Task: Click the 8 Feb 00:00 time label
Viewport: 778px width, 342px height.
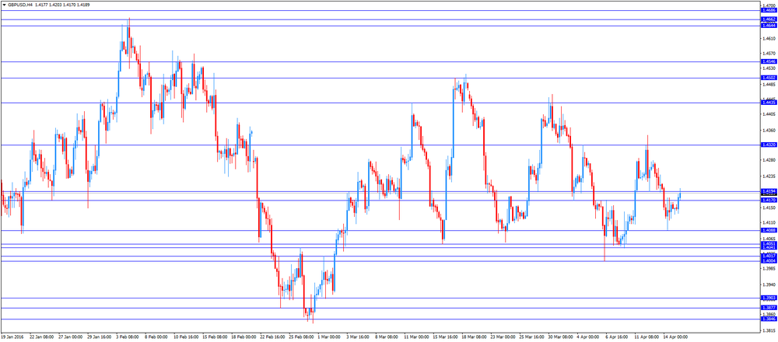Action: point(157,337)
